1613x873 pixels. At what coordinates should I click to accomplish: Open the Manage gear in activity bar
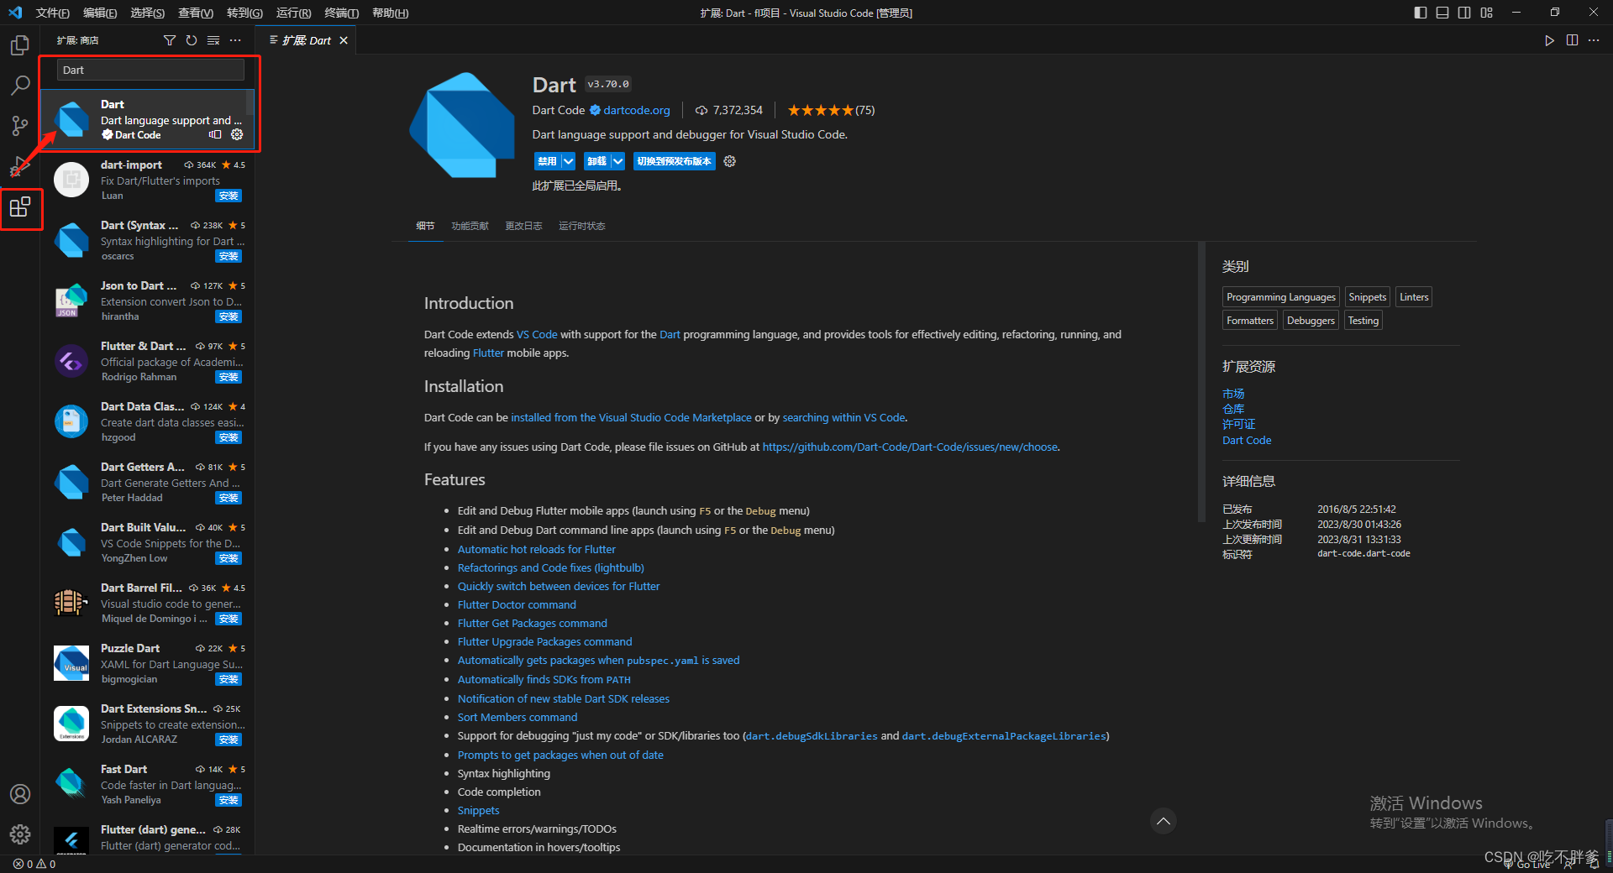coord(20,834)
